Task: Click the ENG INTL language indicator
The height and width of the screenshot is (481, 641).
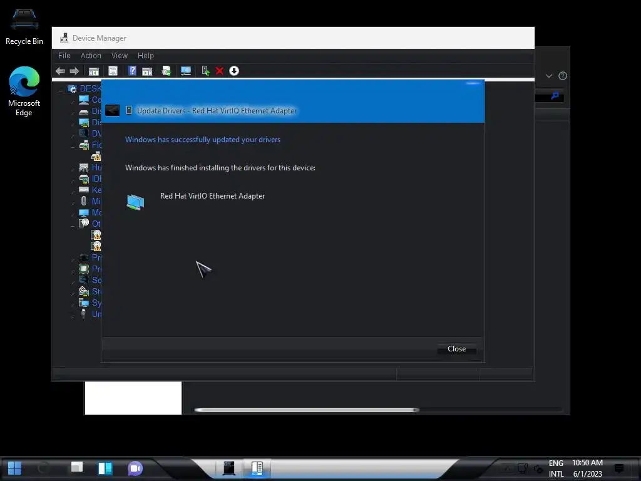Action: pos(556,468)
